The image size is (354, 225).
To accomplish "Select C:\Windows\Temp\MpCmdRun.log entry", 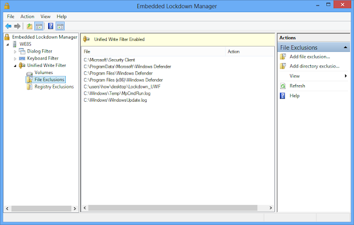I will coord(117,93).
